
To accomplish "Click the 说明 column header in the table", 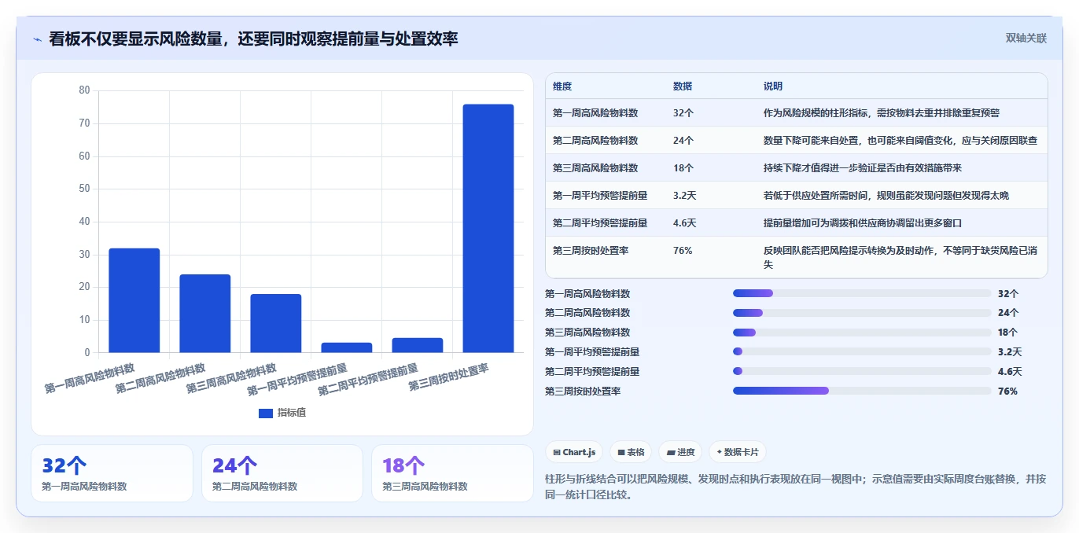I will point(773,86).
